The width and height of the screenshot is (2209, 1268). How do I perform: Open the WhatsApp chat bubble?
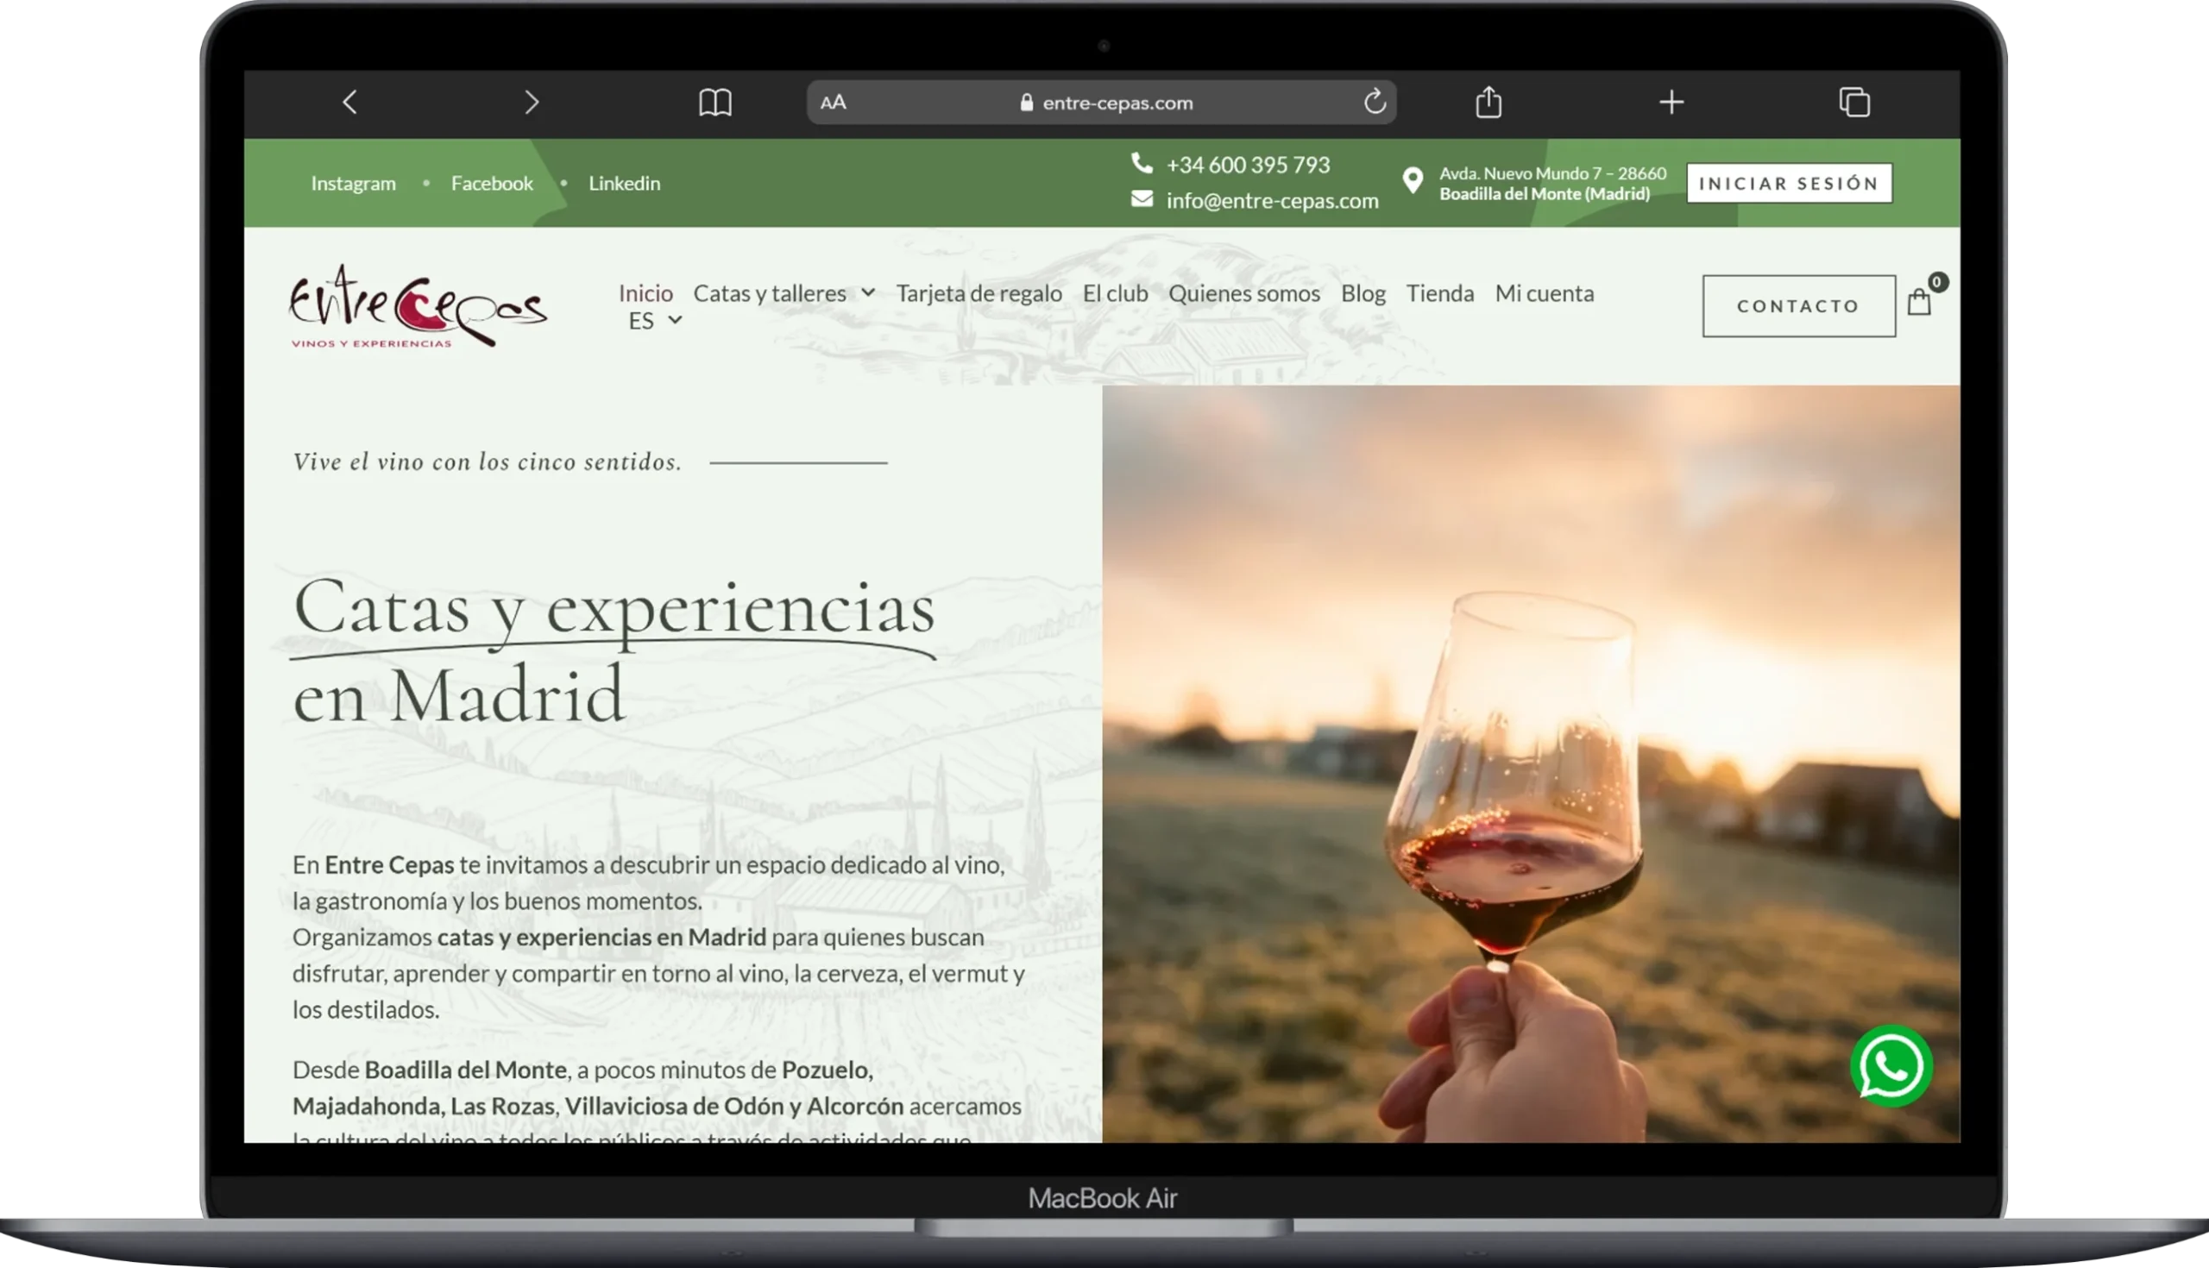[x=1891, y=1066]
